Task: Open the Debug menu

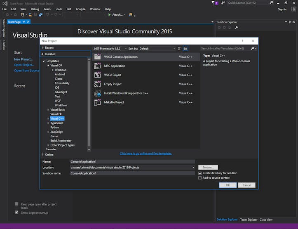Action: tap(35, 9)
